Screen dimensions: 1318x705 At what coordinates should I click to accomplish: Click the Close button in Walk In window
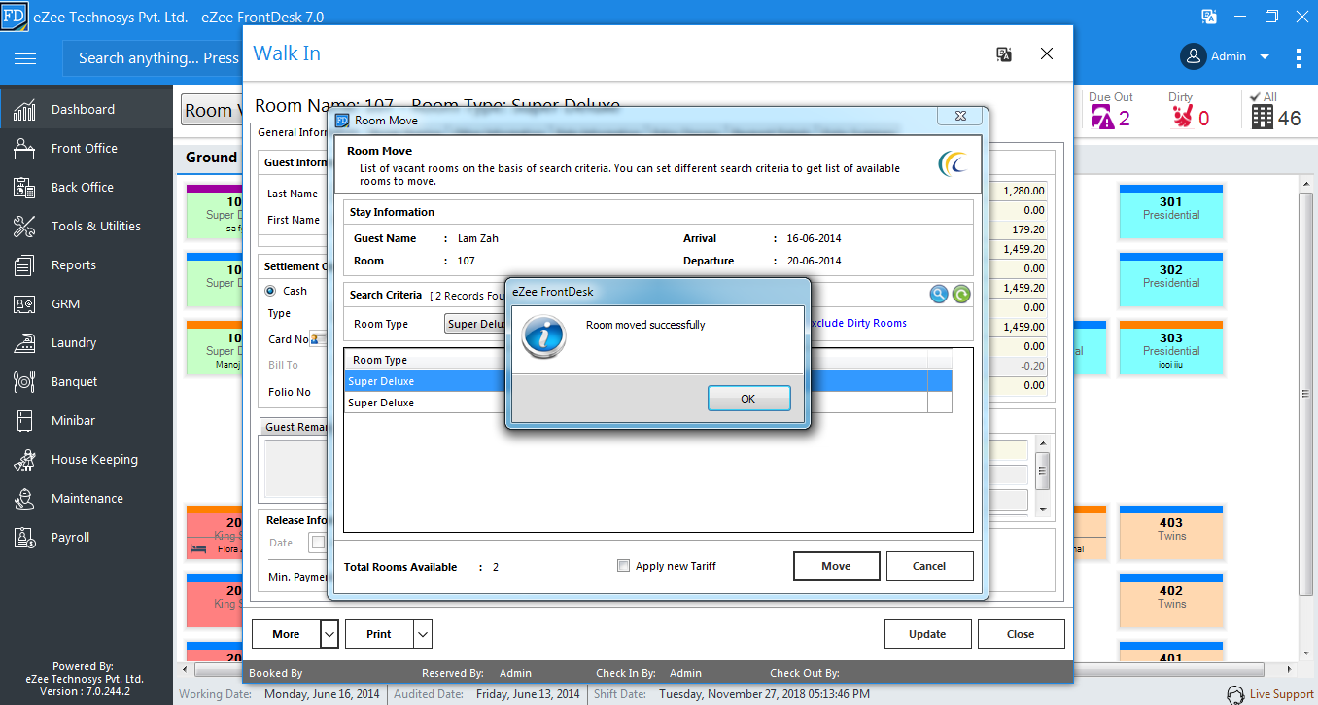pyautogui.click(x=1021, y=634)
